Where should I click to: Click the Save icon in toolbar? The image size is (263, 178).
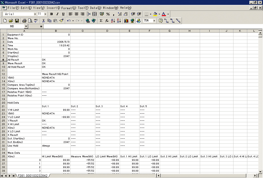point(17,21)
